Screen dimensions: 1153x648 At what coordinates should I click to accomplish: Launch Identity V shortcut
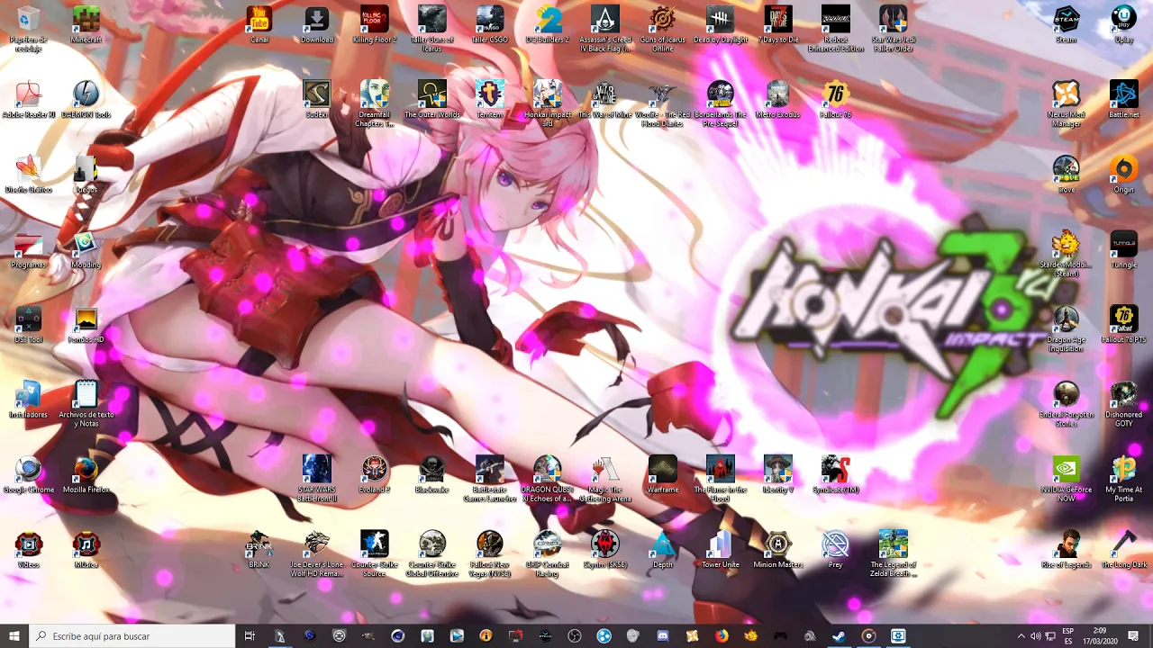click(778, 473)
